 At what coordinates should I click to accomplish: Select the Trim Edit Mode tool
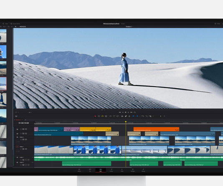[99, 116]
